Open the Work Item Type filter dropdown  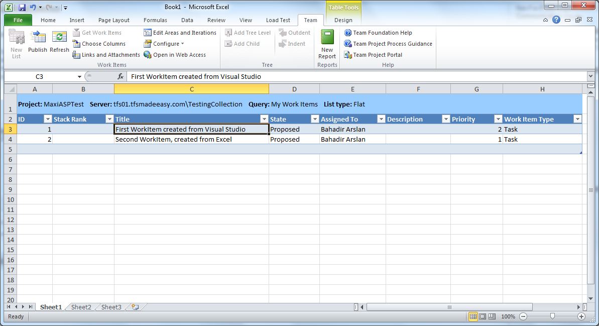point(577,119)
